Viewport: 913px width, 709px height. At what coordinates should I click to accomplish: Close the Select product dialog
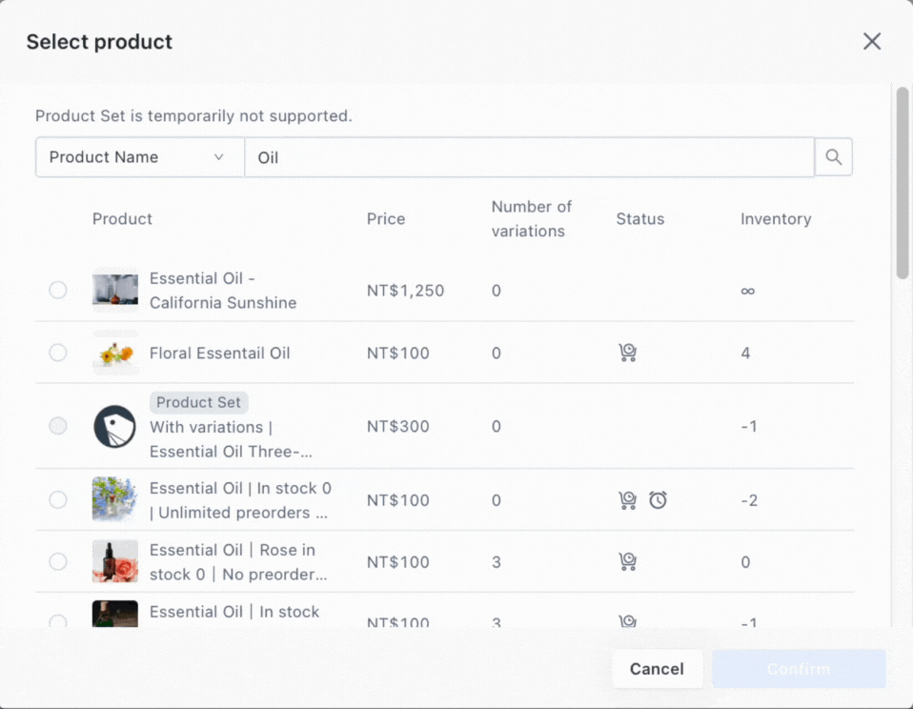pyautogui.click(x=871, y=41)
